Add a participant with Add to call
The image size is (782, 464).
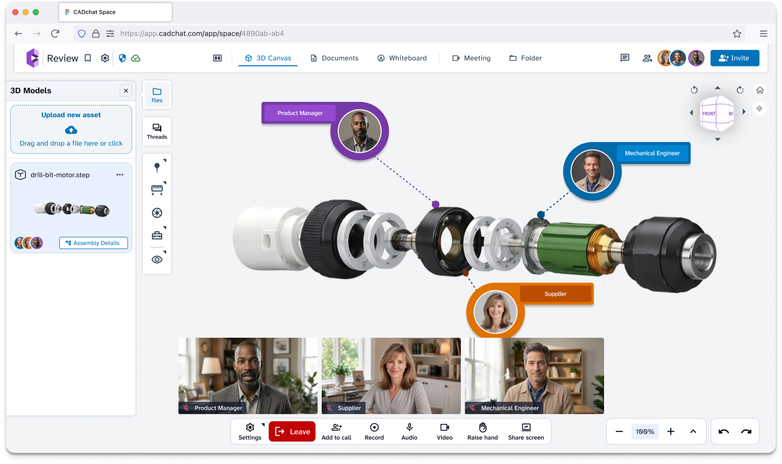(x=336, y=432)
